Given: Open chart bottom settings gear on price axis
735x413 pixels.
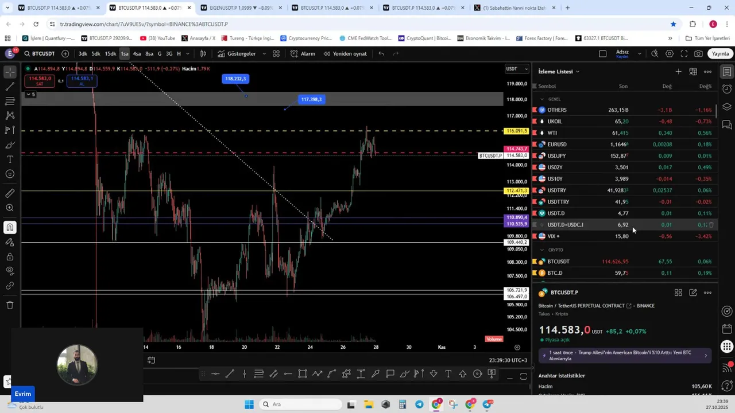Looking at the screenshot, I should point(517,347).
